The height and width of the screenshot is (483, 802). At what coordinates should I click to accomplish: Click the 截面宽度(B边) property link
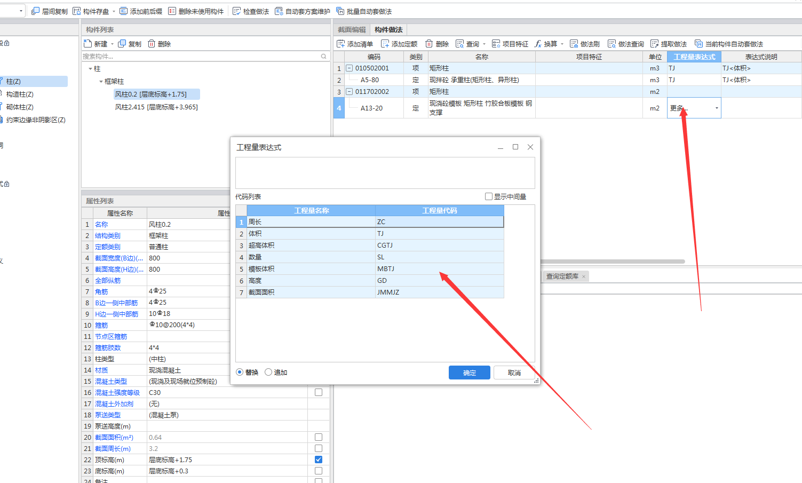[119, 258]
